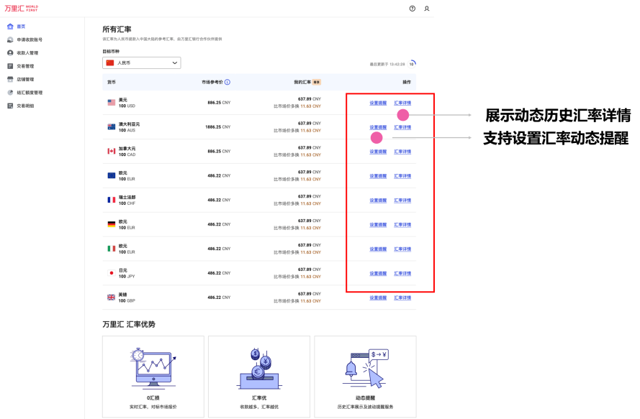Click 设置提醒 for the GBP row

click(x=378, y=298)
